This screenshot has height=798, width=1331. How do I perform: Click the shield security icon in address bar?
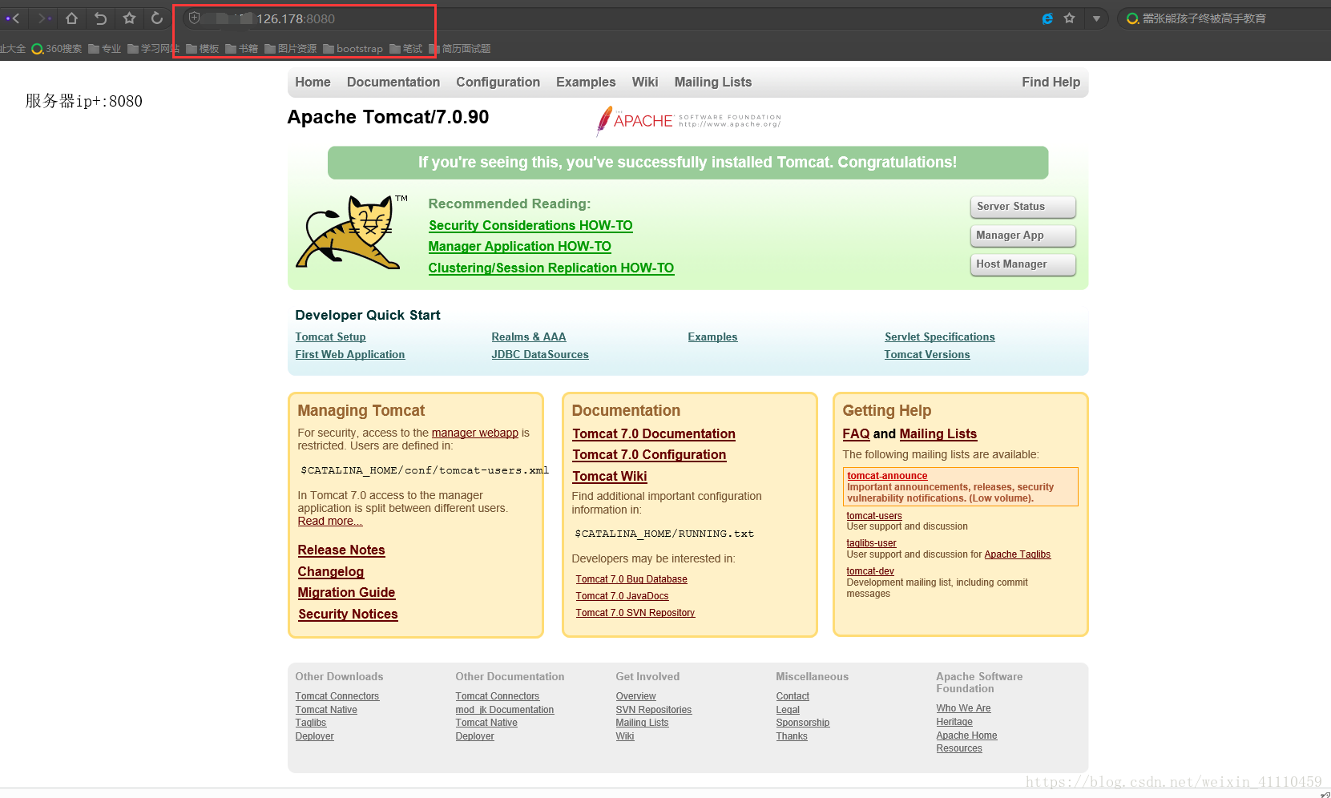(x=194, y=18)
